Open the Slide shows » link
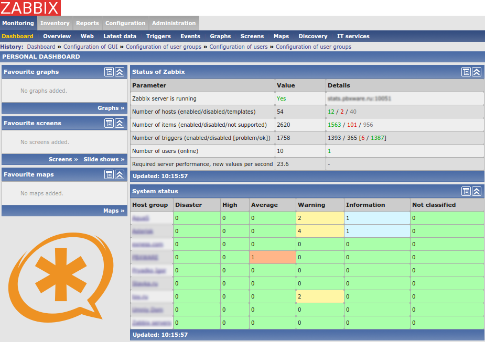The height and width of the screenshot is (342, 485). (104, 159)
